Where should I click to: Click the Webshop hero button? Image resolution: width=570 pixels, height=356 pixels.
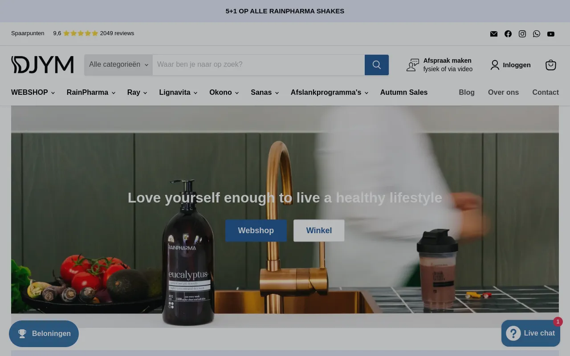(256, 231)
